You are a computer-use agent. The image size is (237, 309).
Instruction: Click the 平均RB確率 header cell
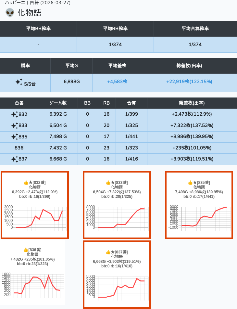click(x=115, y=29)
